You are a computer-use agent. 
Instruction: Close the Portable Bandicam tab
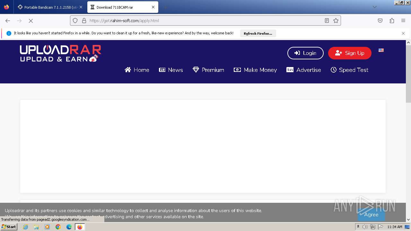point(81,7)
